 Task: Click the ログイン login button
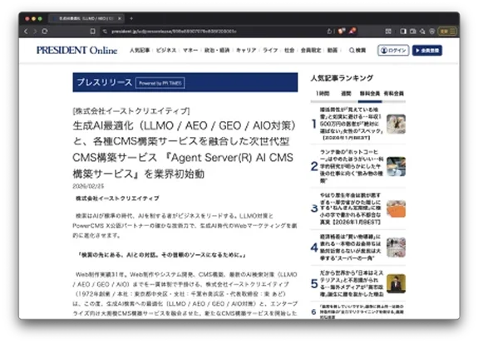[x=393, y=51]
